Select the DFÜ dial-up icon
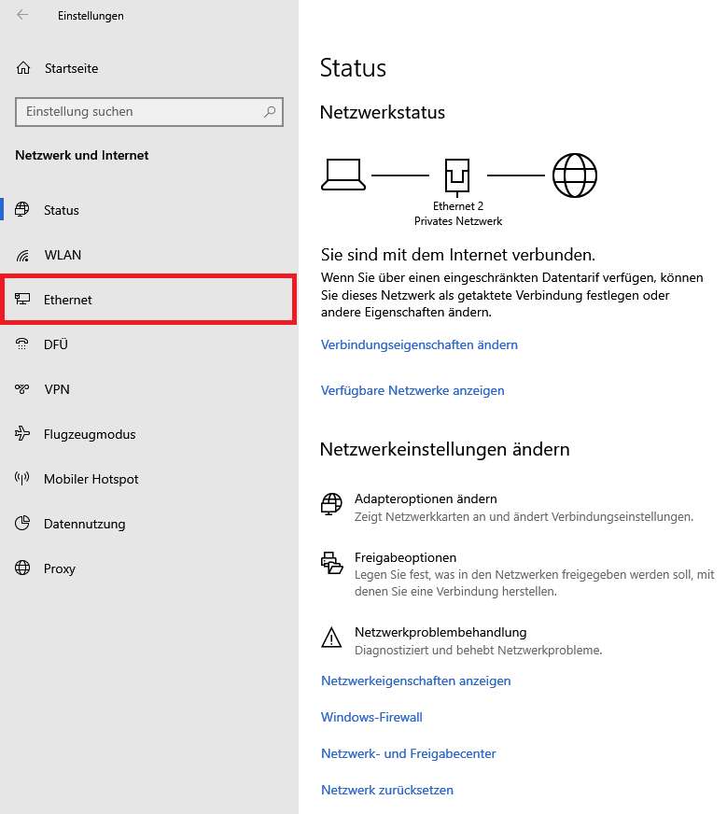This screenshot has width=727, height=814. click(23, 344)
